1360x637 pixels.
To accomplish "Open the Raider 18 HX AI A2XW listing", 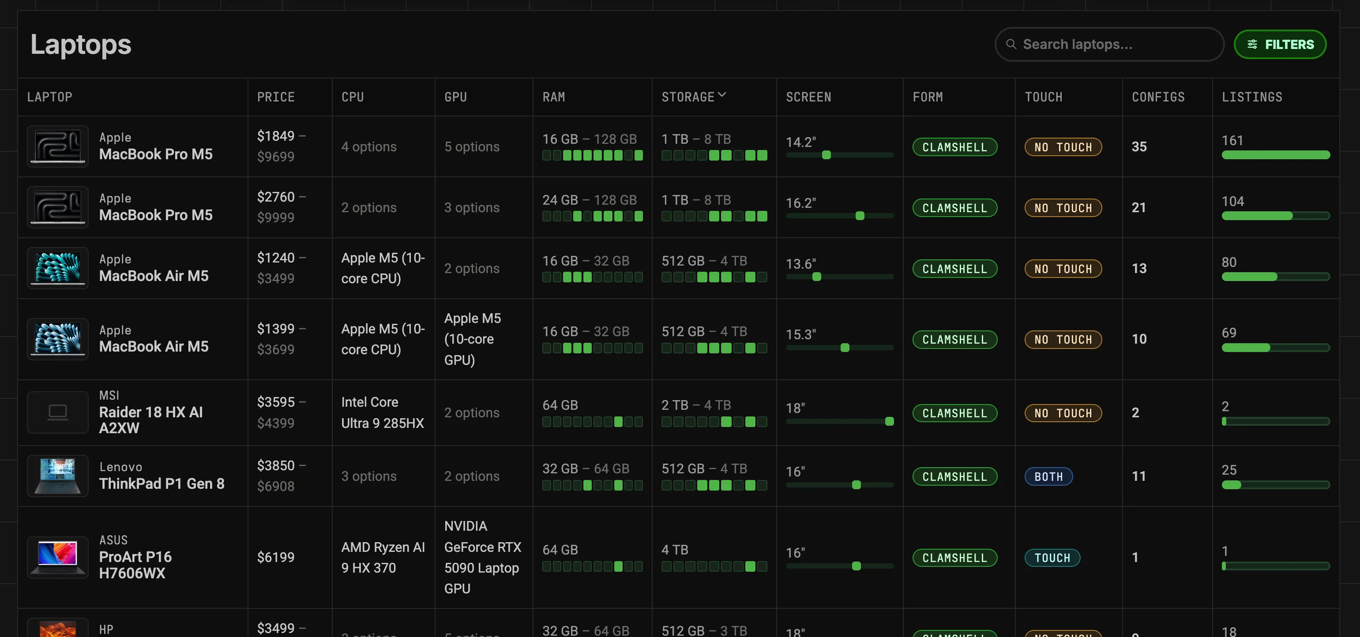I will [151, 420].
